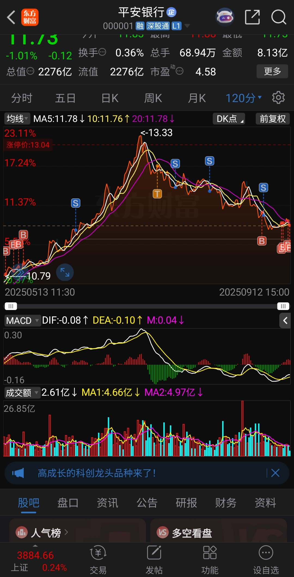This screenshot has width=294, height=577.
Task: Go back using the left arrow
Action: pos(11,17)
